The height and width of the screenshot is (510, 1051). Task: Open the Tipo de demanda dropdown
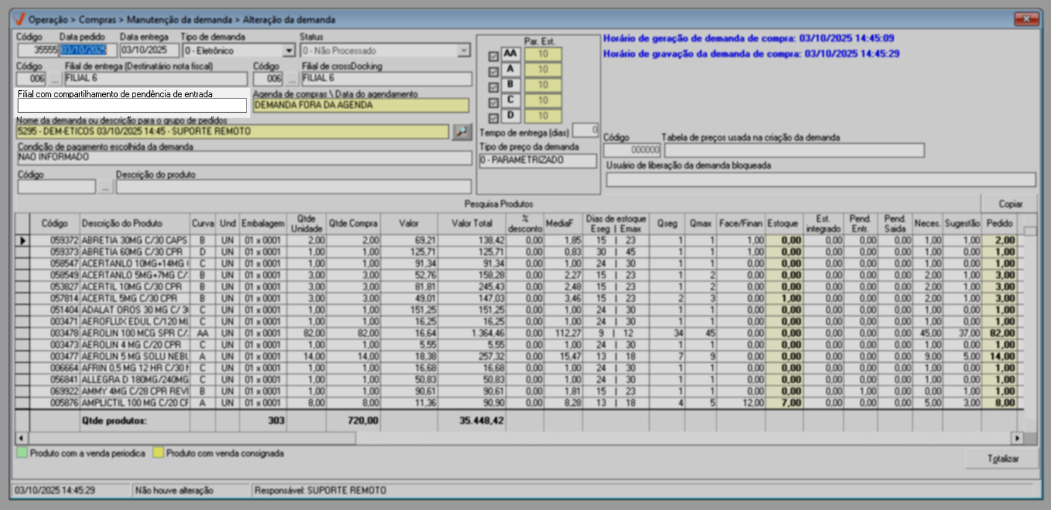coord(289,51)
